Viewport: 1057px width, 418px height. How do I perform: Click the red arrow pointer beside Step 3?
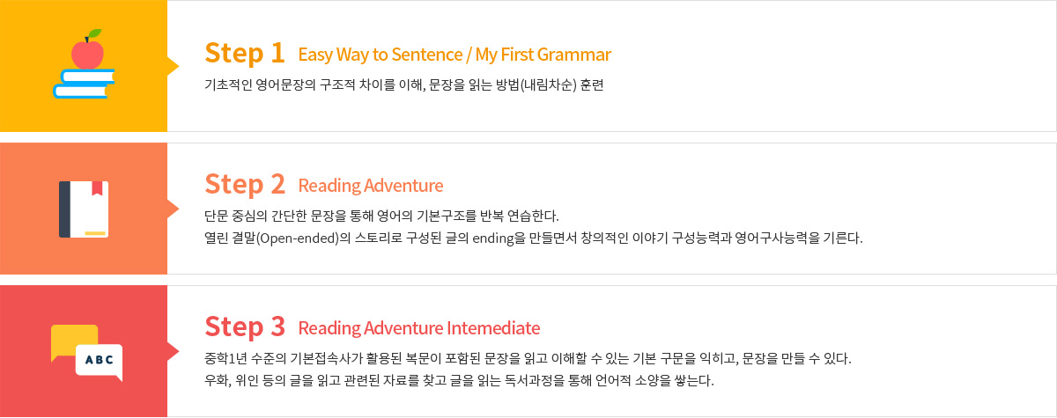point(173,351)
